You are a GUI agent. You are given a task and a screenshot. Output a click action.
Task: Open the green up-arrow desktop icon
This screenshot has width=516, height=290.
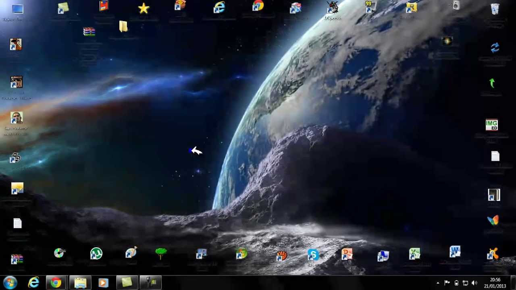tap(492, 83)
